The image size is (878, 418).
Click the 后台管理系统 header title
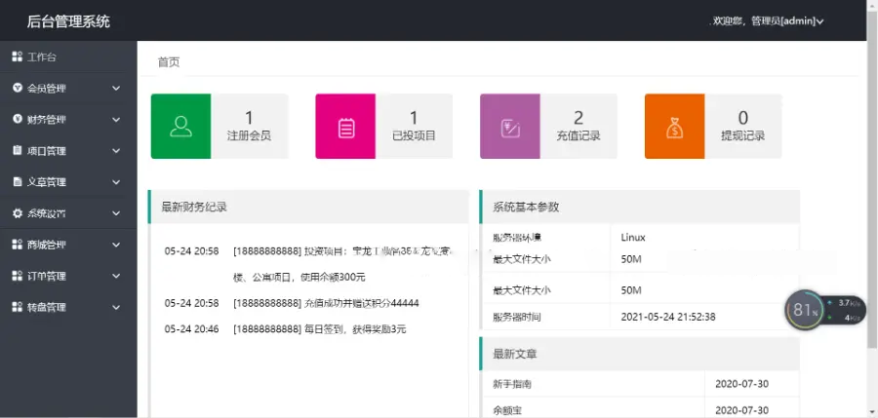click(68, 21)
